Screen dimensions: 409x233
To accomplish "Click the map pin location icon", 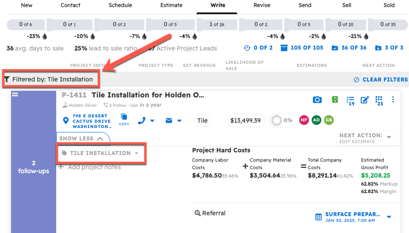I will coord(66,120).
